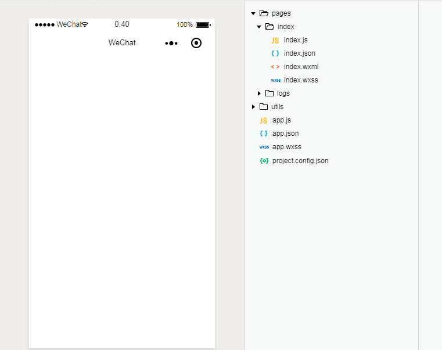The width and height of the screenshot is (442, 350).
Task: Click the WeChat title in navigation bar
Action: (x=122, y=43)
